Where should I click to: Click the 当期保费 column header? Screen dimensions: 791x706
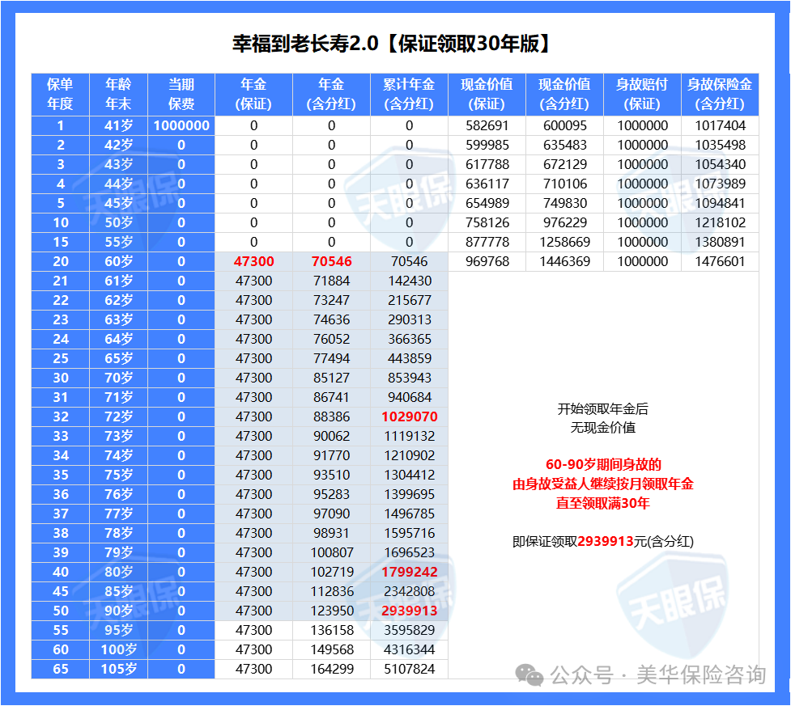pyautogui.click(x=181, y=94)
